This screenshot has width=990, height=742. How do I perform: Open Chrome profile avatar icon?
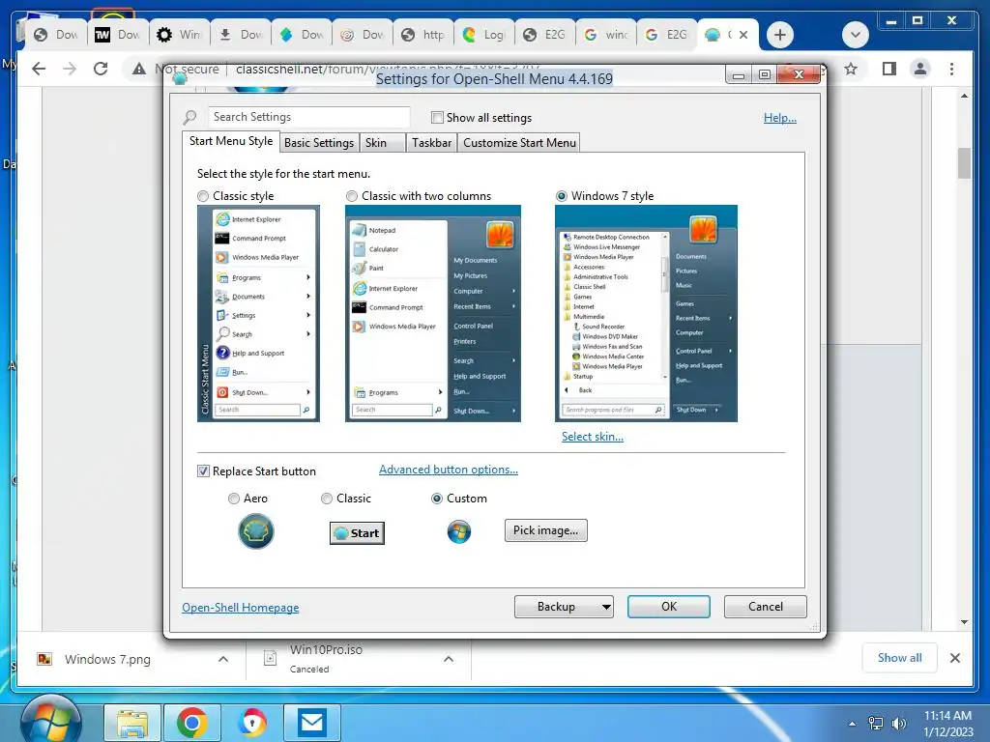920,69
